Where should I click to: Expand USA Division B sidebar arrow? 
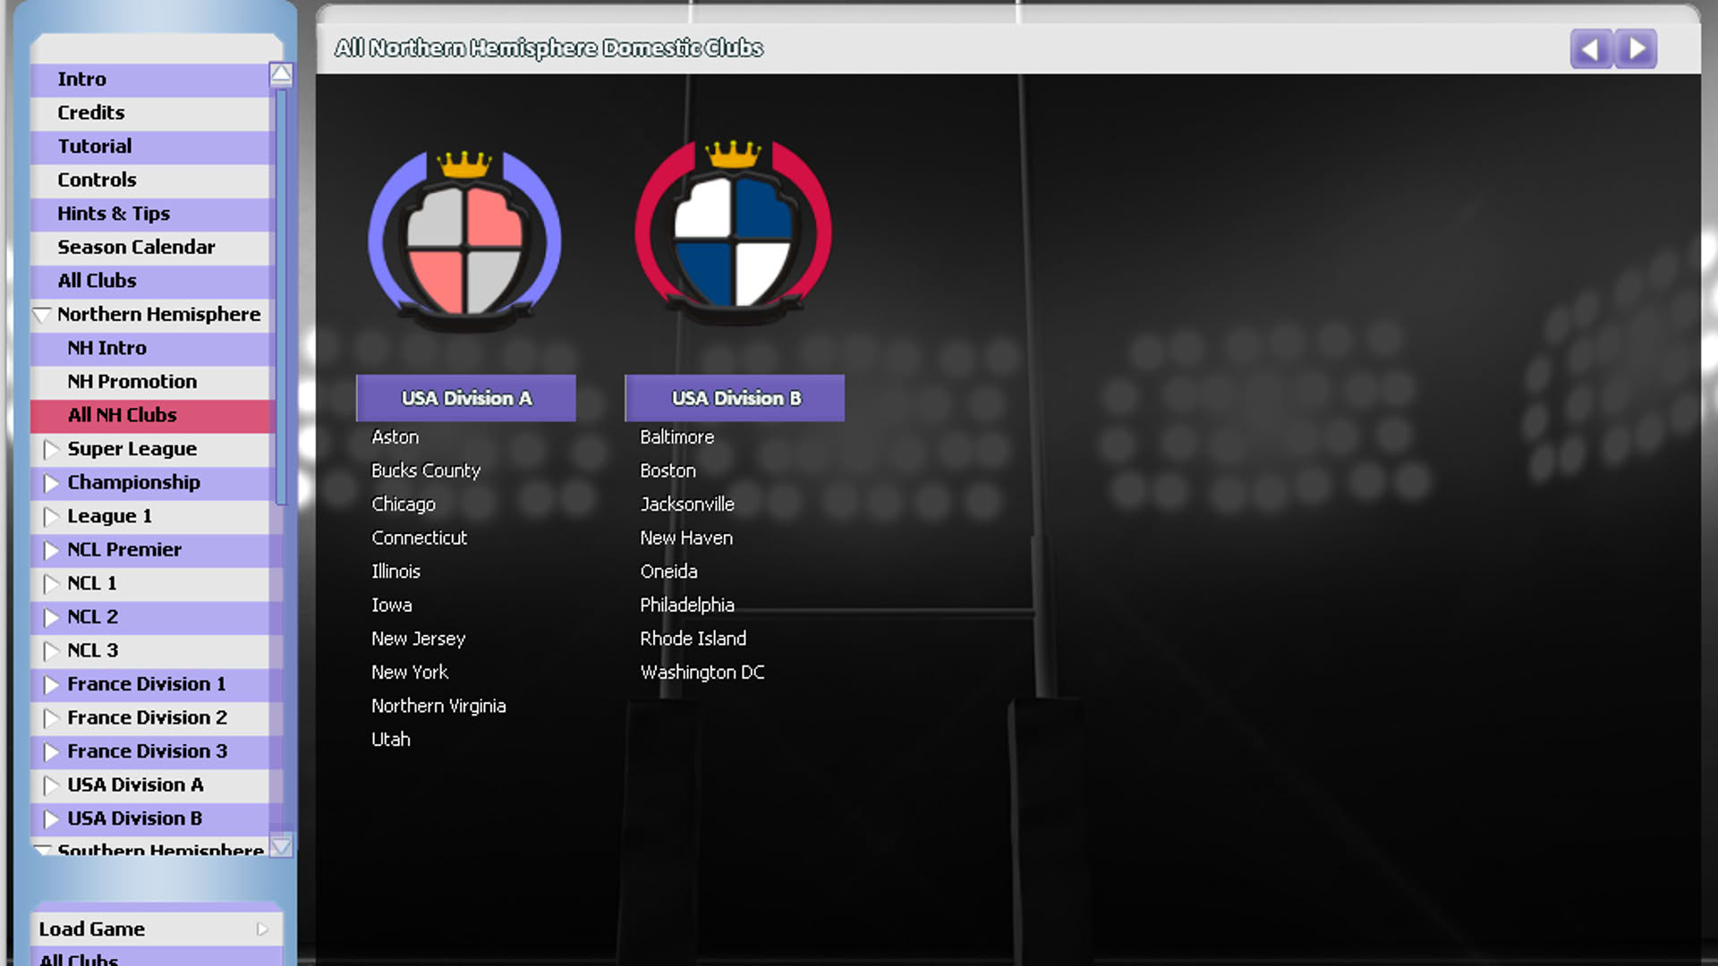pos(51,818)
